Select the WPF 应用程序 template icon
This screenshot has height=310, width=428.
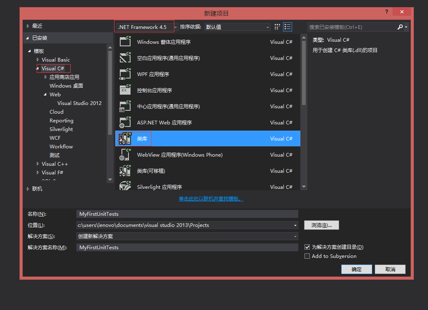(125, 74)
